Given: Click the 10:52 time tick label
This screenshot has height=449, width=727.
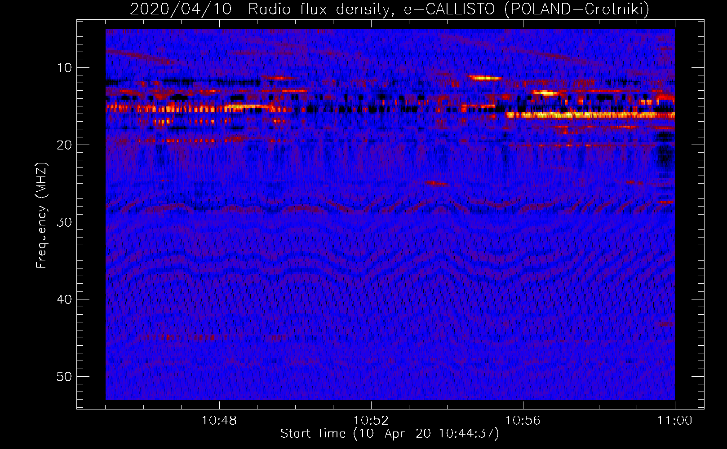Looking at the screenshot, I should tap(371, 421).
